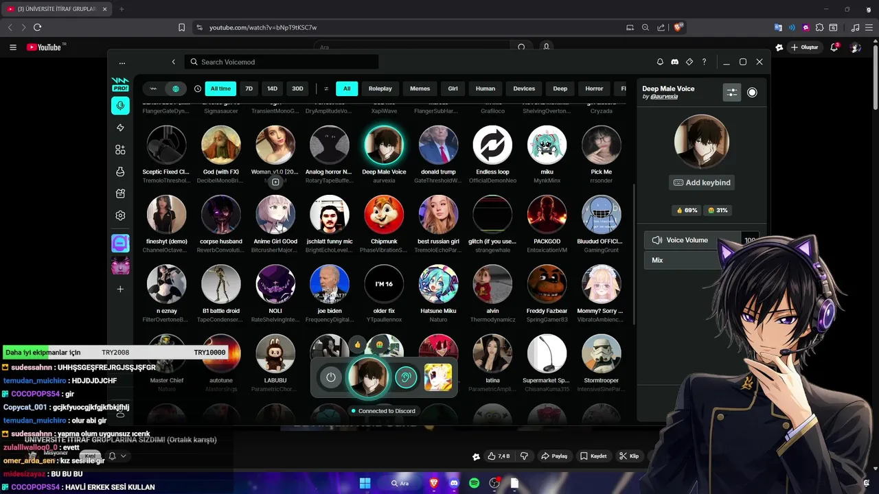Click the category filter icon next to All

pyautogui.click(x=326, y=89)
